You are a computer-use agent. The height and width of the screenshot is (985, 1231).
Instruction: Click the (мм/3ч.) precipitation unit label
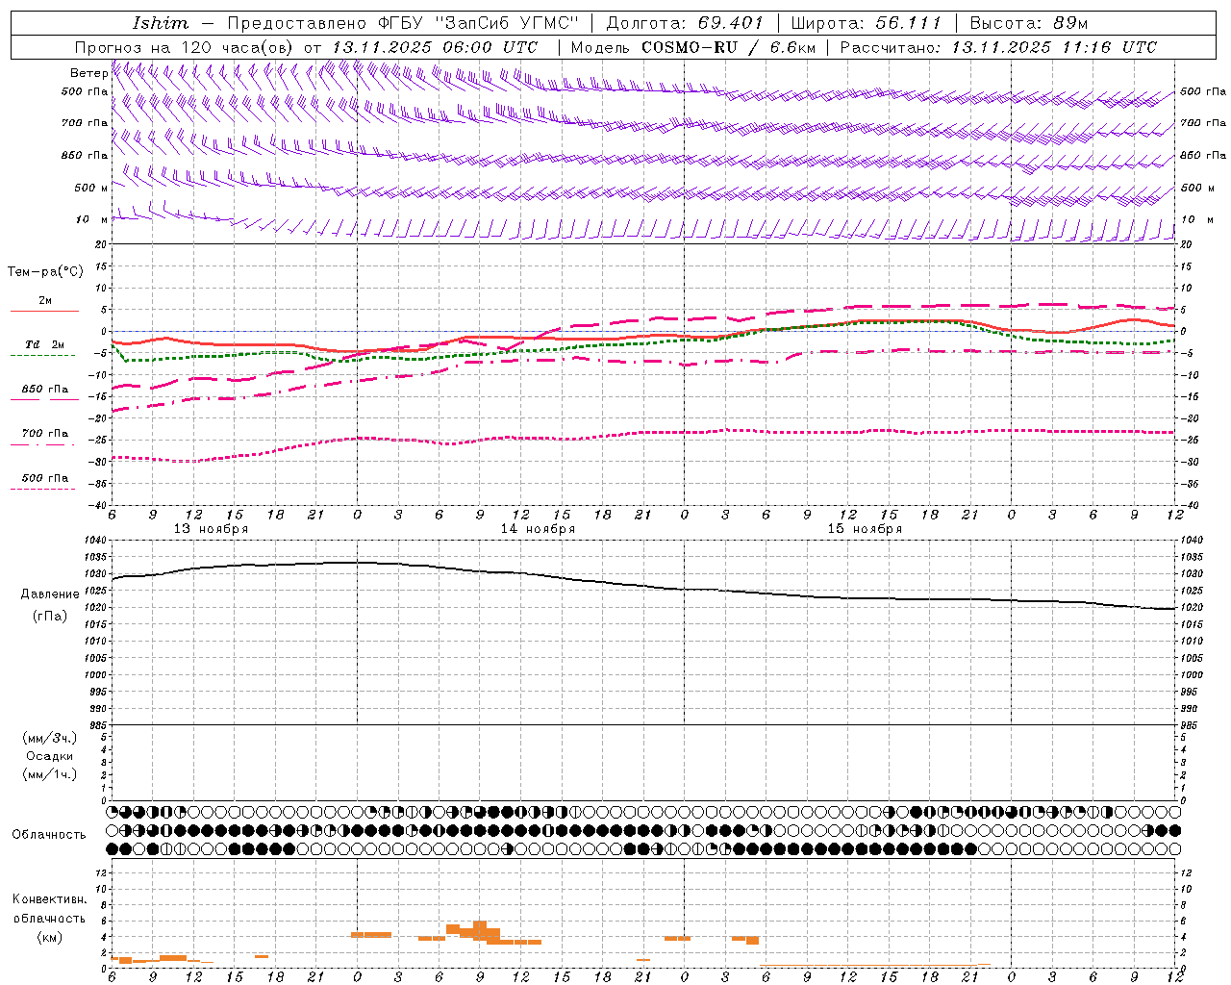point(50,738)
